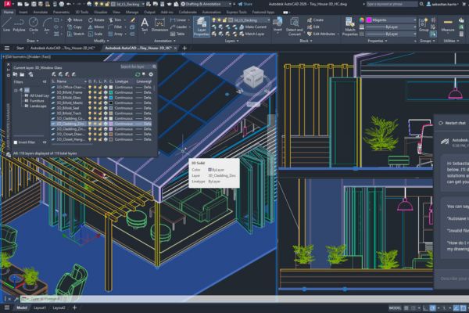Switch to the Annotate ribbon tab
Image resolution: width=469 pixels, height=313 pixels.
pyautogui.click(x=40, y=12)
